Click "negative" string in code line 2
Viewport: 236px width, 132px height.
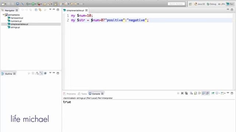point(137,20)
